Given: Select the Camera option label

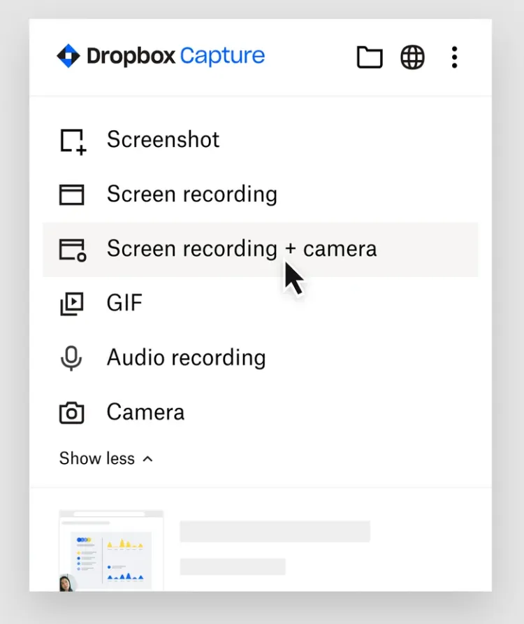Looking at the screenshot, I should pos(145,412).
